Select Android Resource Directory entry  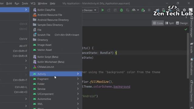tap(56, 20)
